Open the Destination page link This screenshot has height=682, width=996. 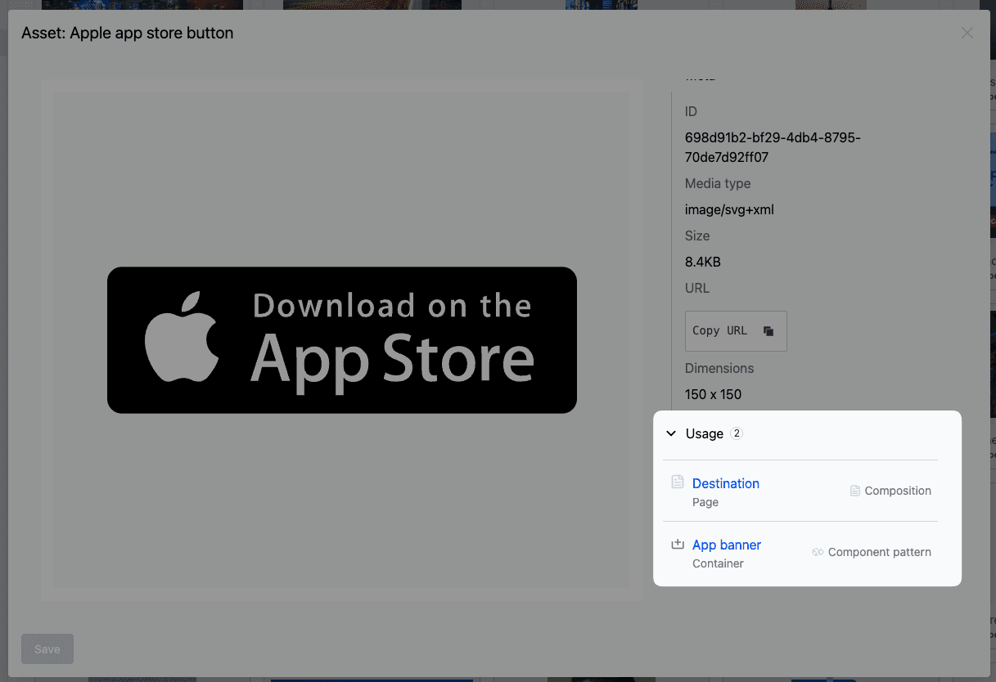pos(726,483)
